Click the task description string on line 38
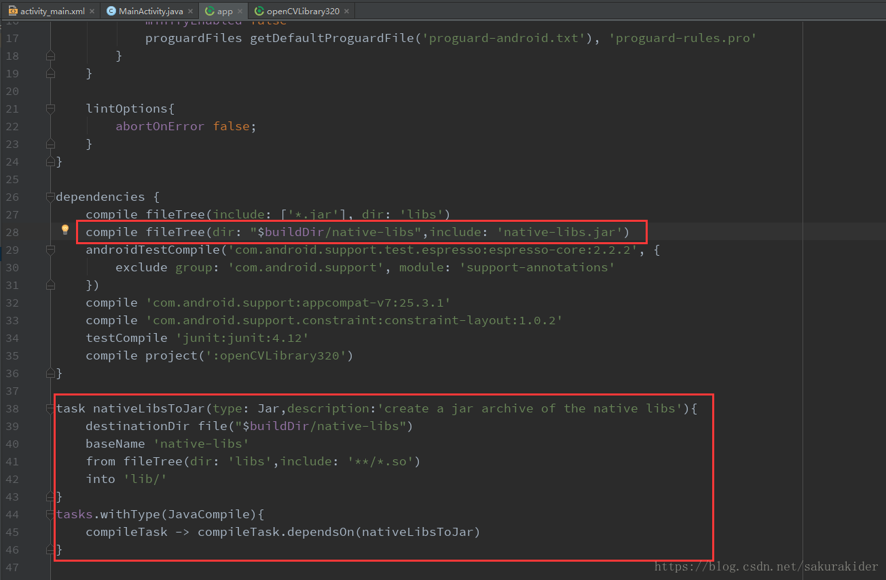The image size is (886, 580). 531,408
